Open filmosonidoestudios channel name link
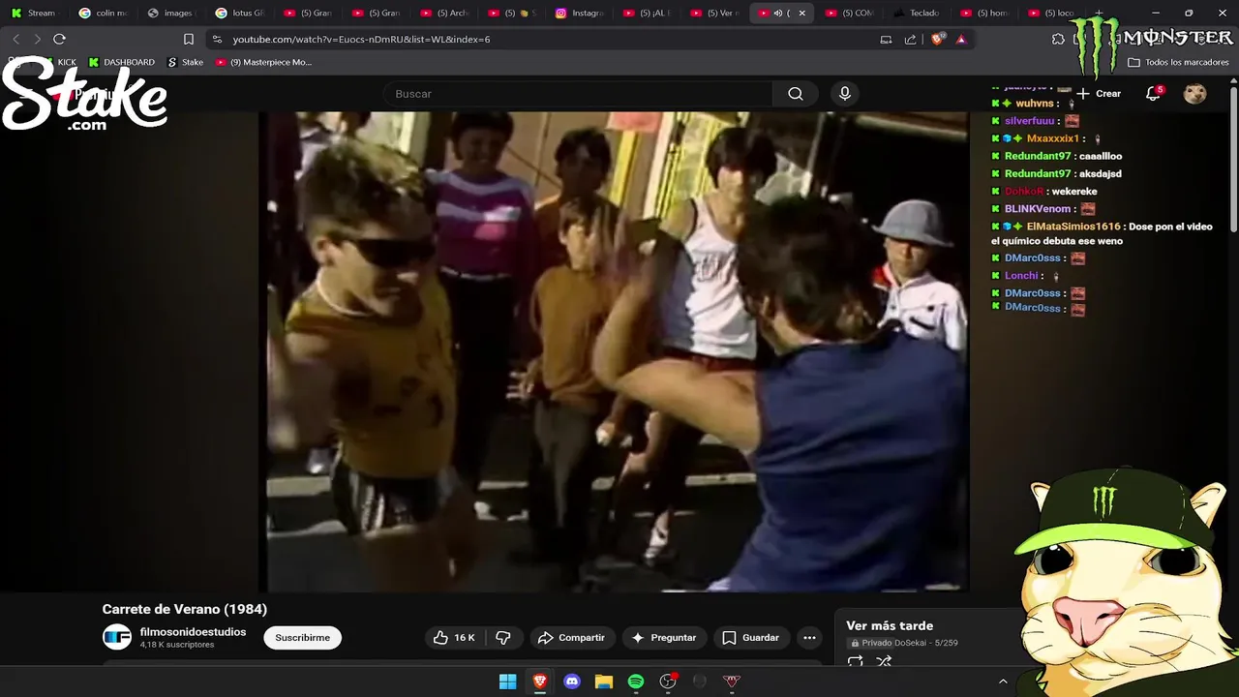The image size is (1239, 697). (x=193, y=632)
